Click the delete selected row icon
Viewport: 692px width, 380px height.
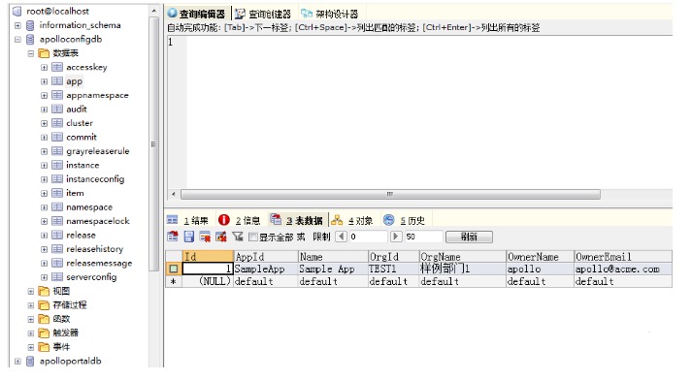pyautogui.click(x=205, y=237)
